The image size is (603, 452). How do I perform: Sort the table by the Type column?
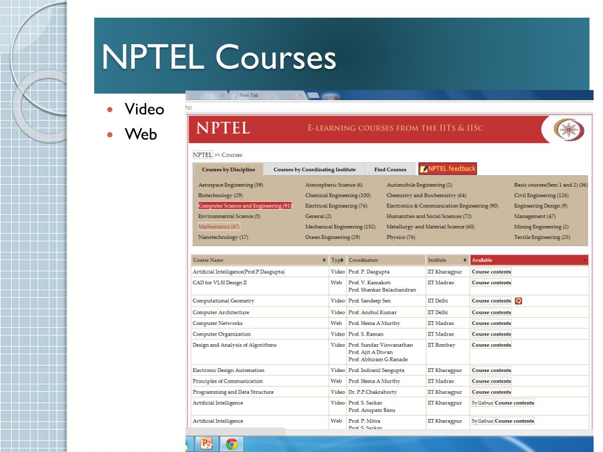[337, 260]
